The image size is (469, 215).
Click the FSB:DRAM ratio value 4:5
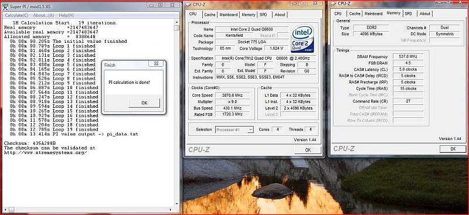pos(408,63)
